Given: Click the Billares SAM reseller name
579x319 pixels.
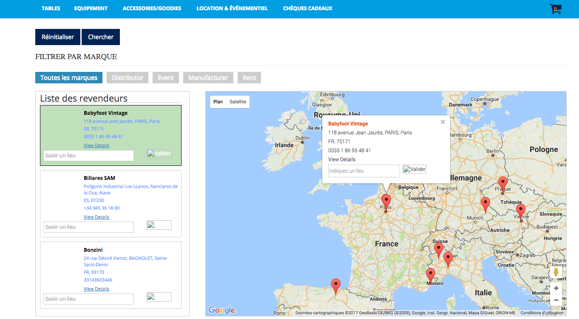Looking at the screenshot, I should 99,178.
